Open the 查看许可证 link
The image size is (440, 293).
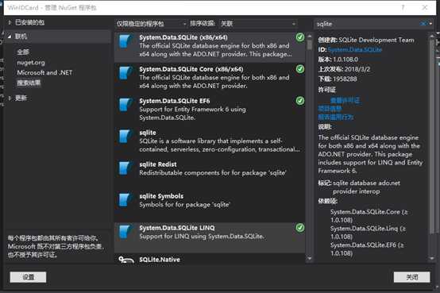tap(345, 100)
